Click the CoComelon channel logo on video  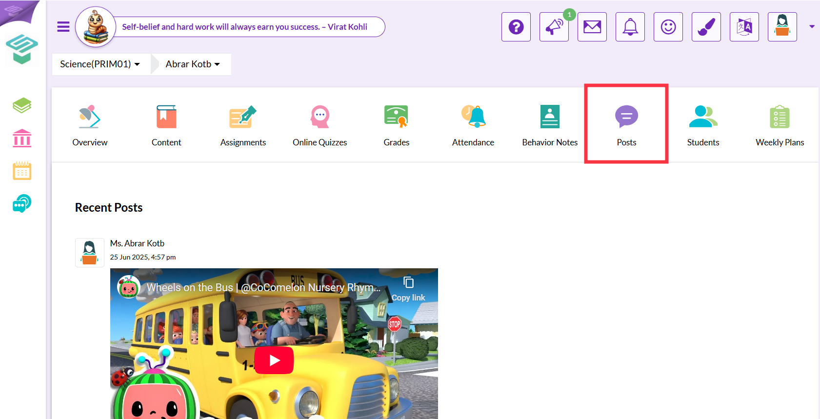129,288
